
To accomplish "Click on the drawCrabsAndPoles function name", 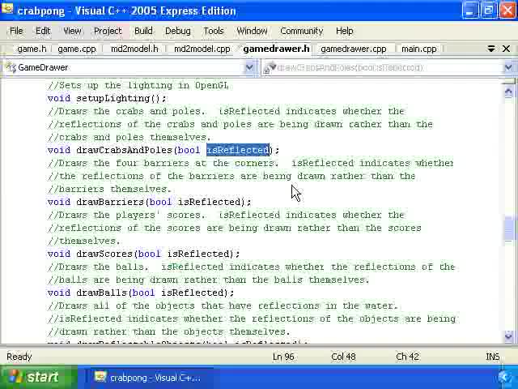I will click(124, 150).
